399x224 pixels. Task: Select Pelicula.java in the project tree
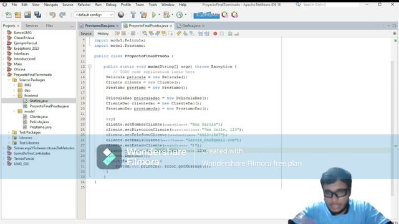click(39, 122)
